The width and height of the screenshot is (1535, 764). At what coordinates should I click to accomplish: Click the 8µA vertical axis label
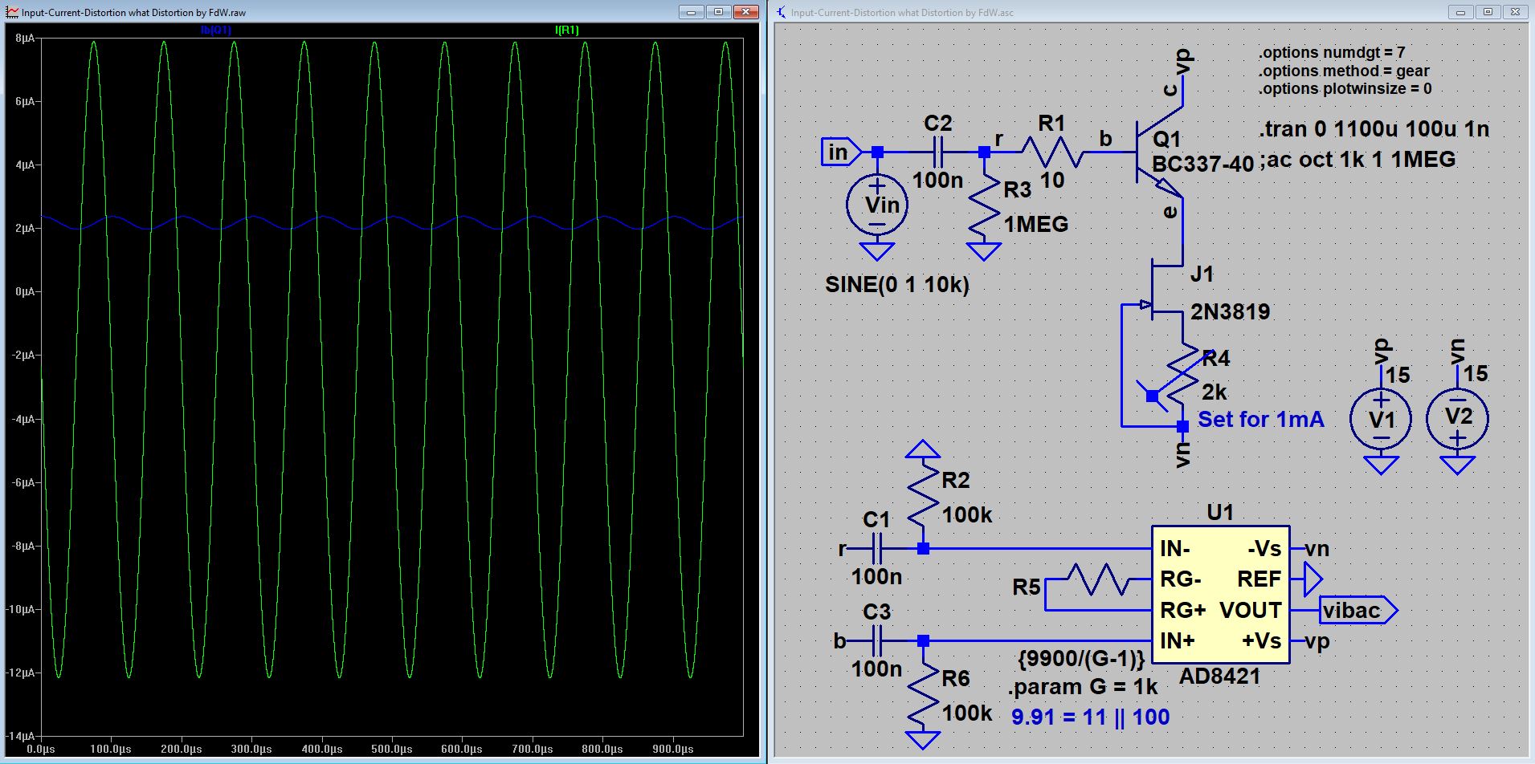pyautogui.click(x=25, y=38)
